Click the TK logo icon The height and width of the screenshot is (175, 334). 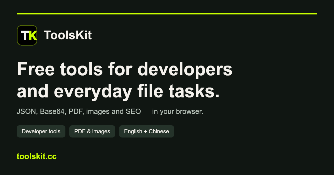click(27, 35)
